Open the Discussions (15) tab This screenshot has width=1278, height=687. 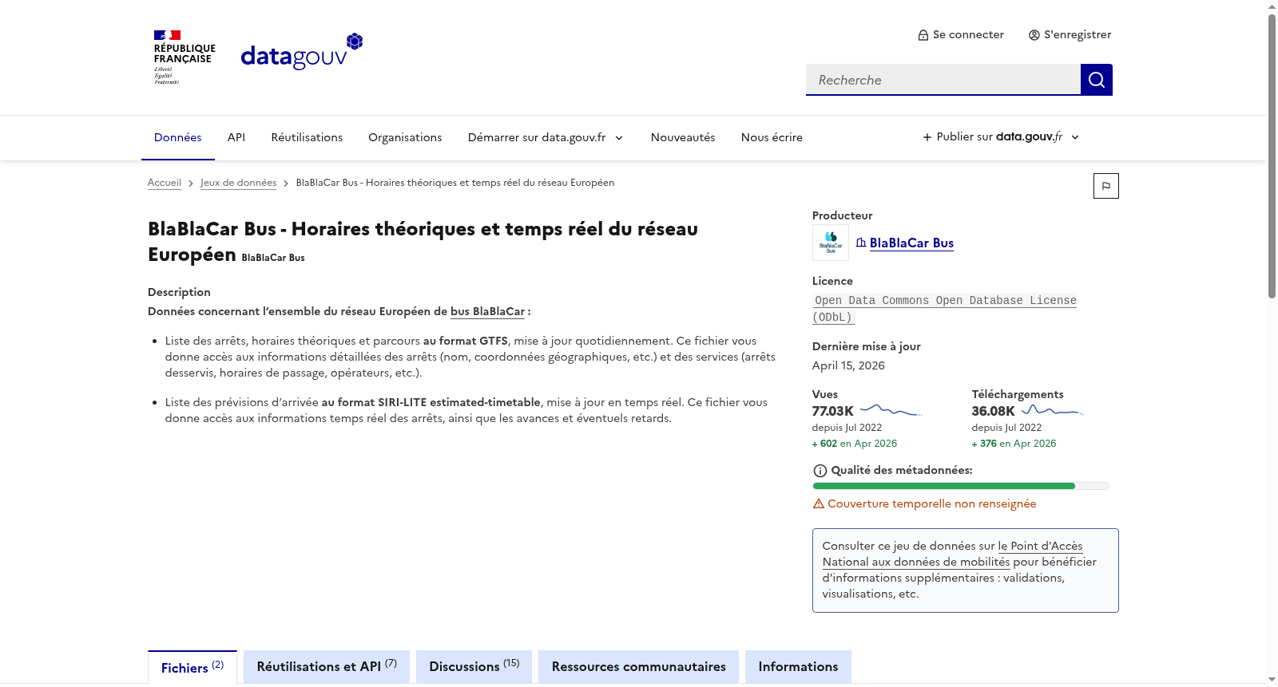[474, 667]
